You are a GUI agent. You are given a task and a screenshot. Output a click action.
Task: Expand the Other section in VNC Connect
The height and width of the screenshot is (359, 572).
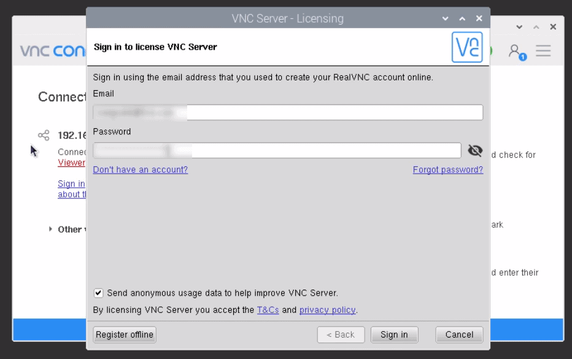click(x=50, y=229)
